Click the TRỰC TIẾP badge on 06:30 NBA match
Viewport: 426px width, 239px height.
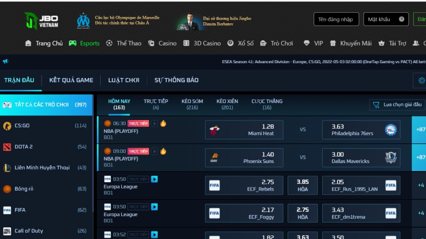tap(138, 124)
